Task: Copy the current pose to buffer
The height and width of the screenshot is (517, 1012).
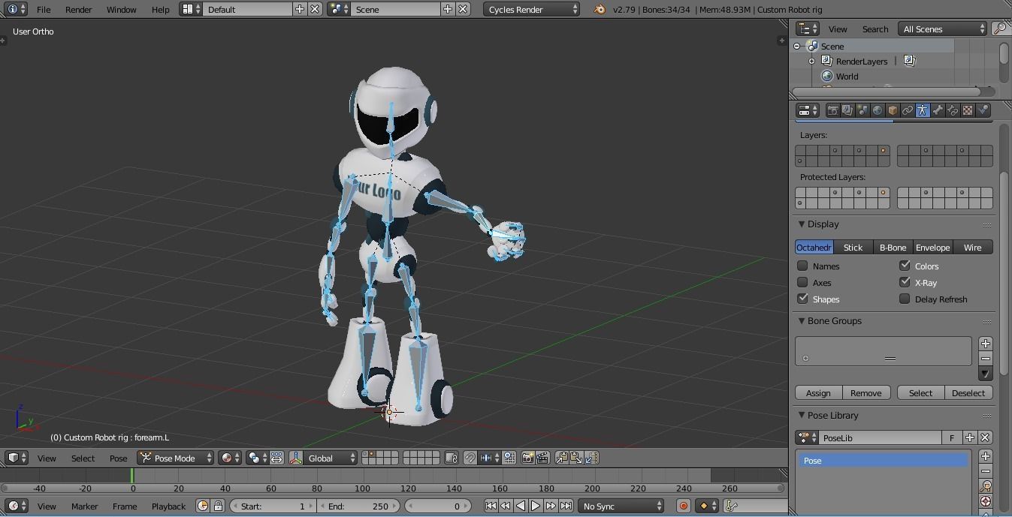Action: click(561, 458)
